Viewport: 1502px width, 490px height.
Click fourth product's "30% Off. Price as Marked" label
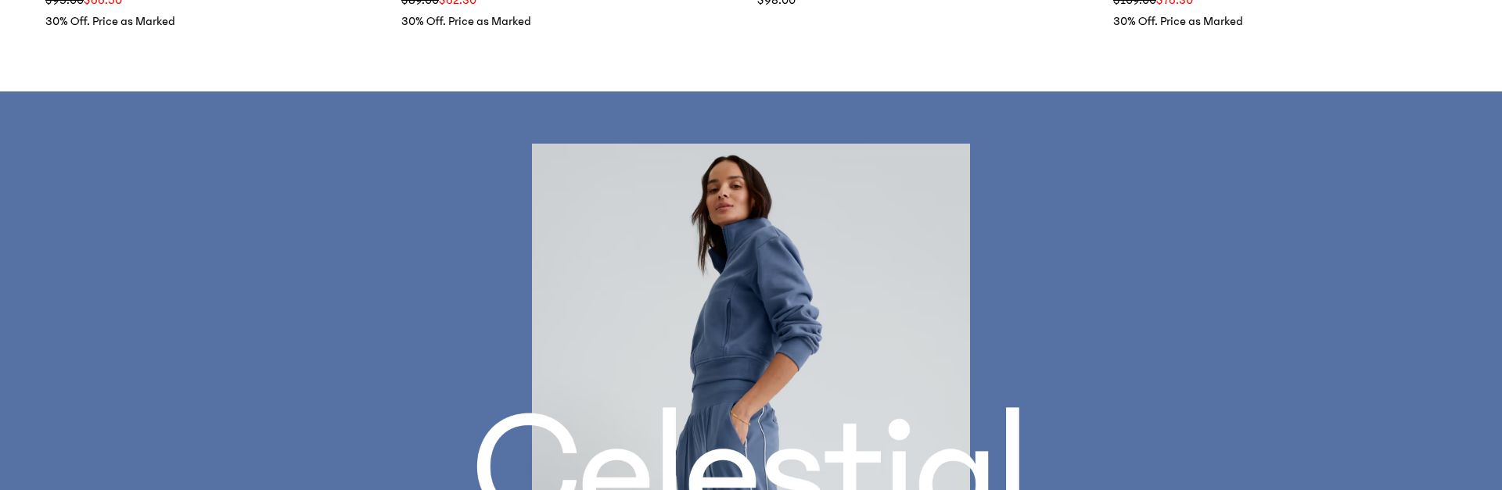1178,21
